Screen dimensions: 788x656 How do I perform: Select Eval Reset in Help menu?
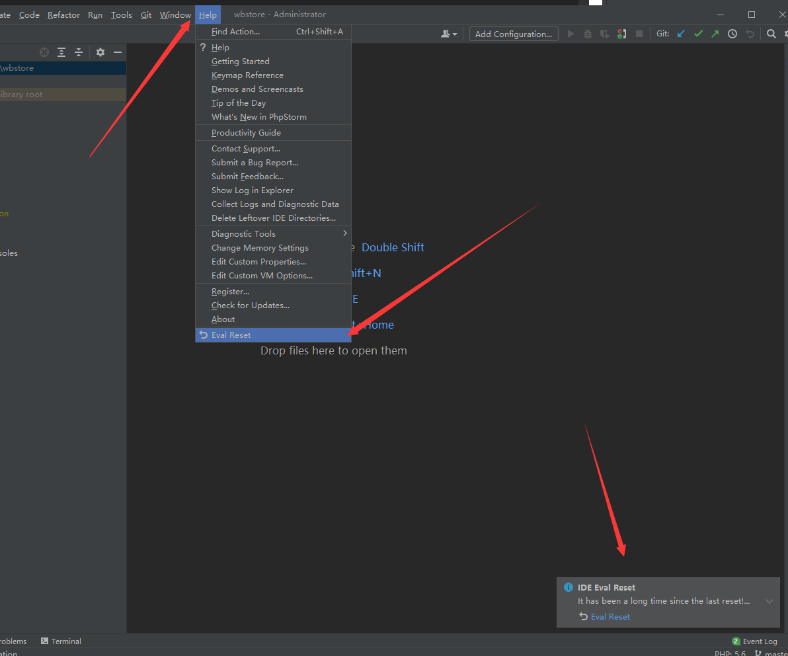pyautogui.click(x=231, y=335)
